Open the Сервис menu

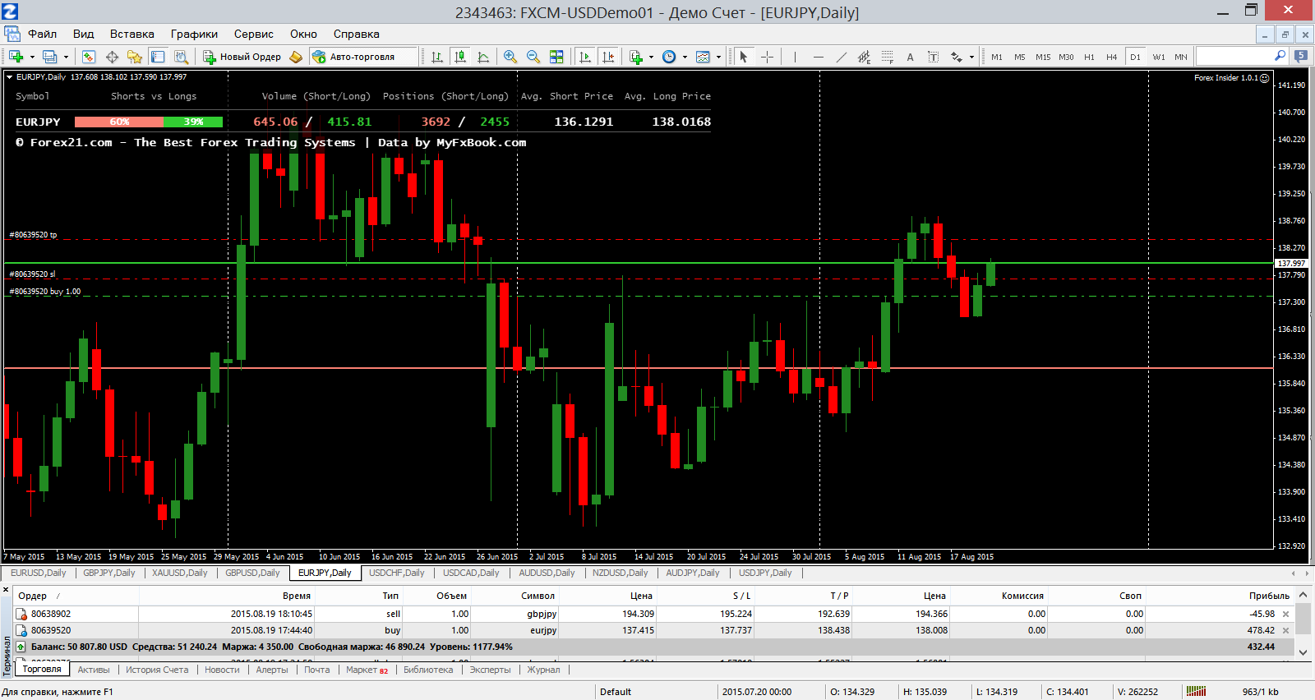253,34
